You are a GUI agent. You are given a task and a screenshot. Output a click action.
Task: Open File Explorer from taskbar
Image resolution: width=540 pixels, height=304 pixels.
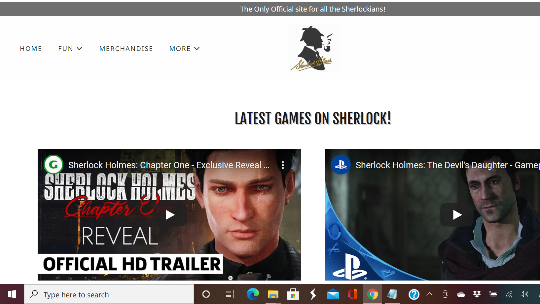coord(273,294)
